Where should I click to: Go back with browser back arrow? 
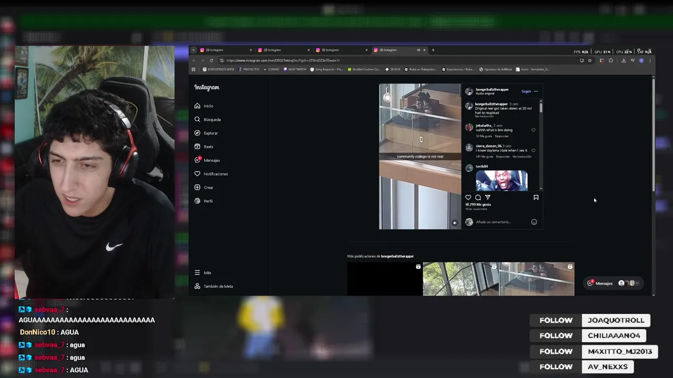[x=193, y=60]
